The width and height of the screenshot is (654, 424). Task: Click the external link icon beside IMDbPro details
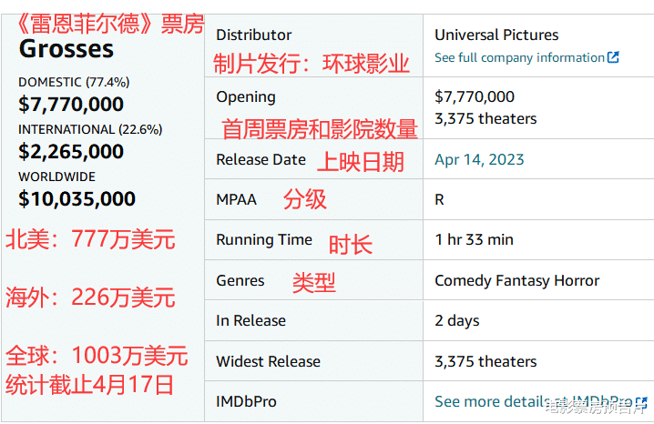(642, 402)
